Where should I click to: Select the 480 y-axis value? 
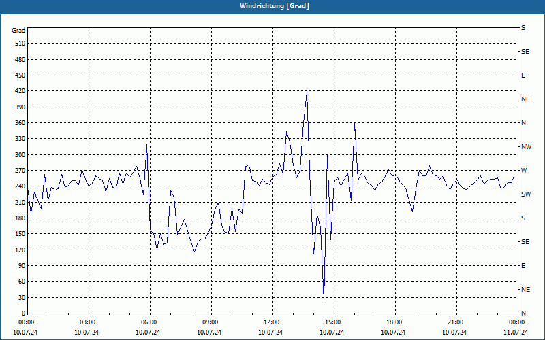click(20, 59)
